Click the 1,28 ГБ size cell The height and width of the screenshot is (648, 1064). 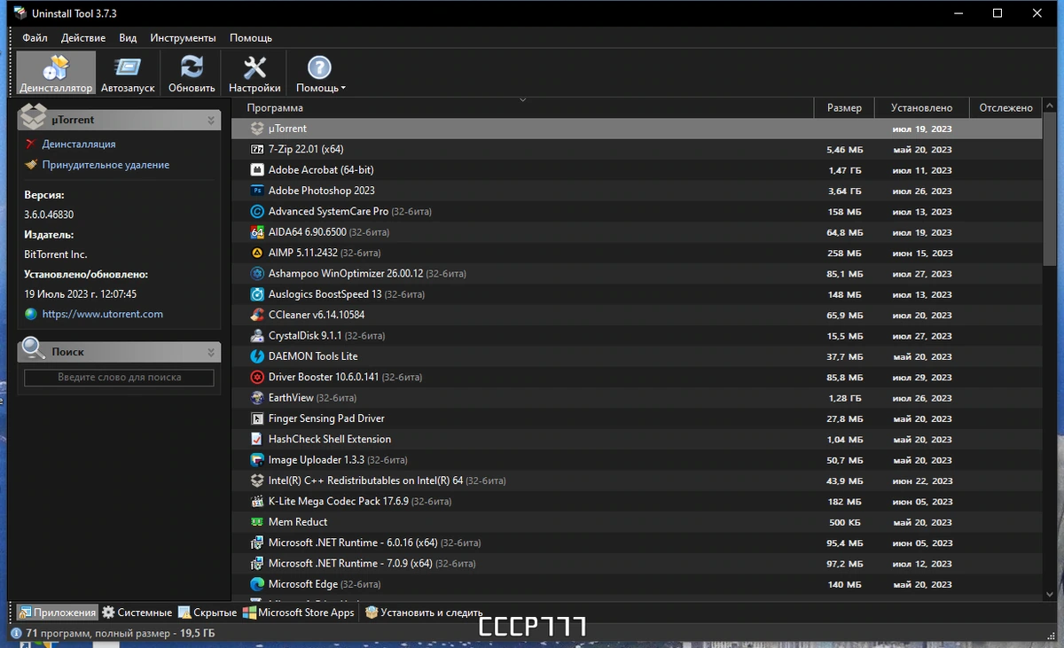[x=845, y=398]
